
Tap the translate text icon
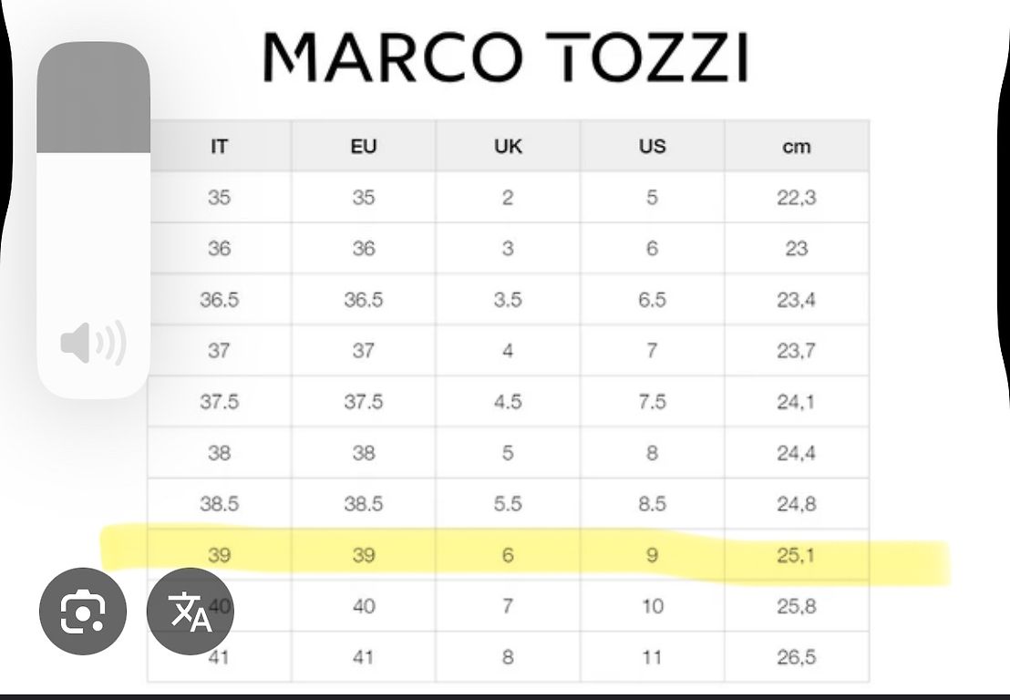coord(191,612)
